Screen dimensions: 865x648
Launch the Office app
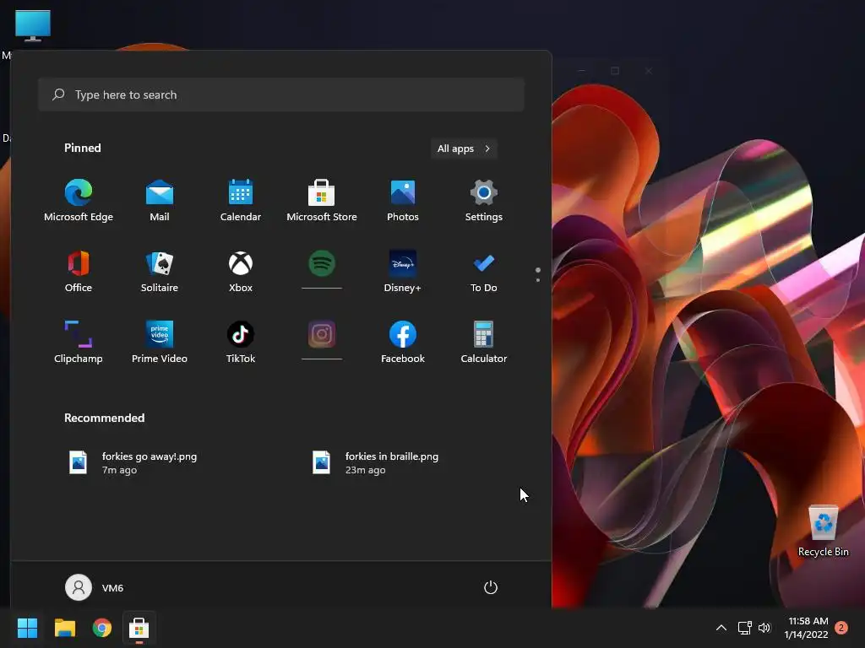point(79,271)
